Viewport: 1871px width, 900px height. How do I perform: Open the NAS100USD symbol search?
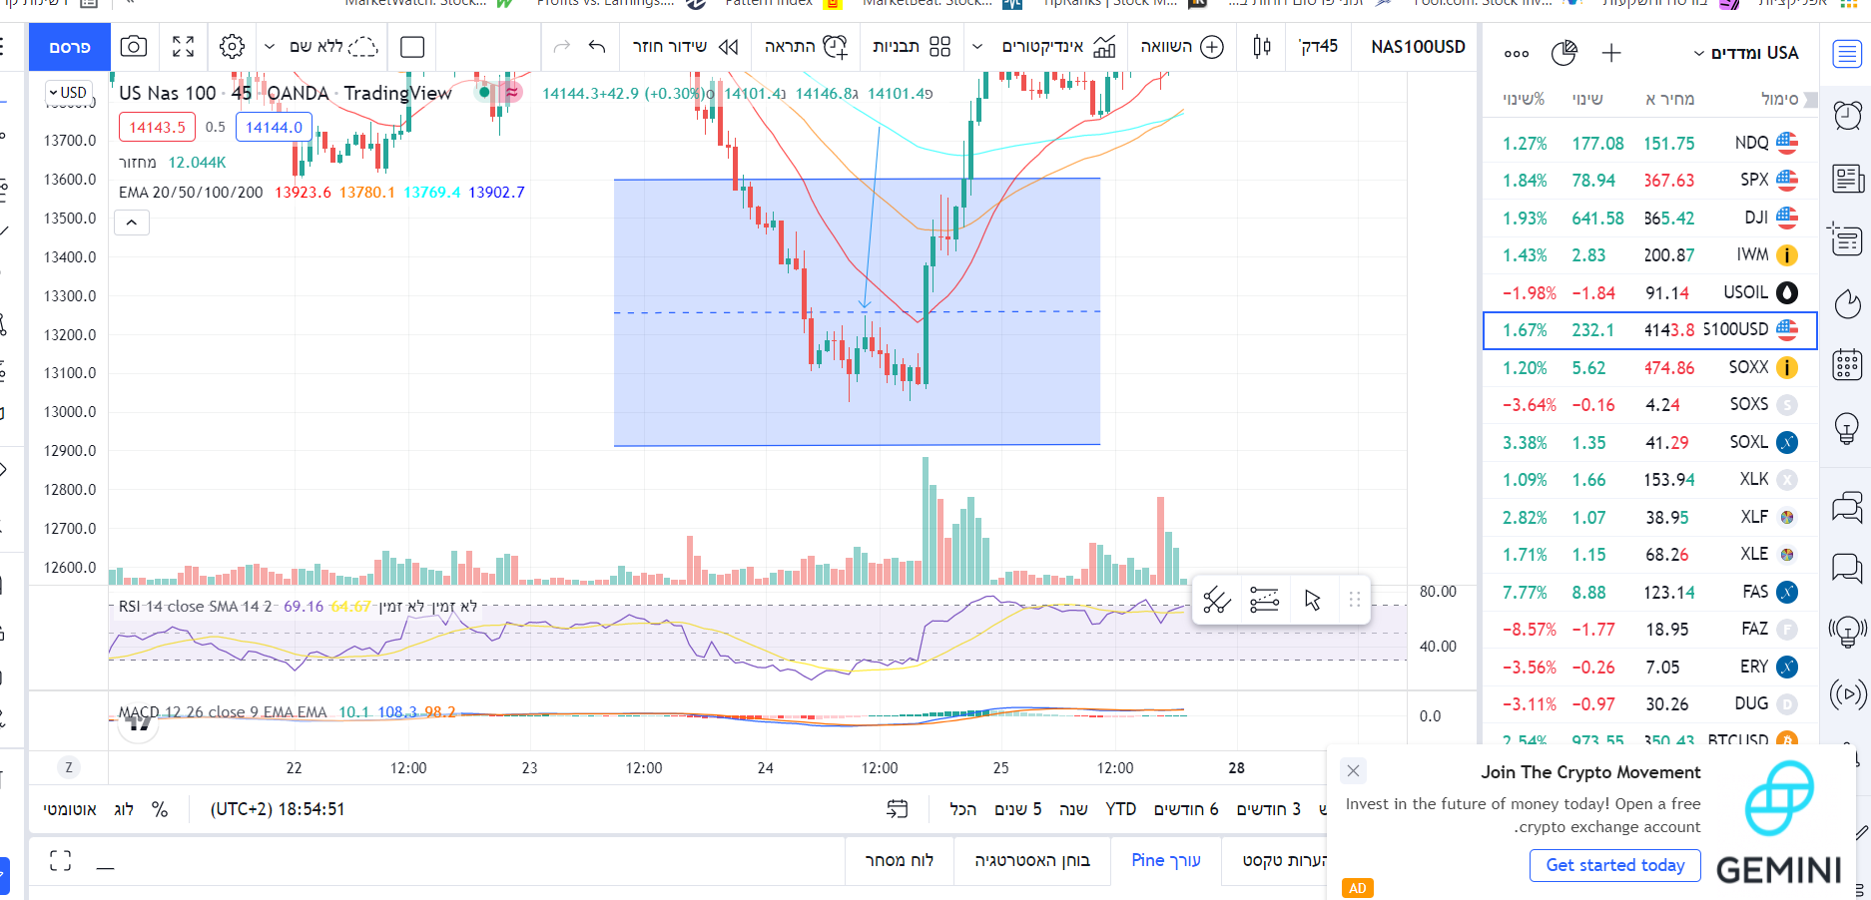coord(1418,47)
